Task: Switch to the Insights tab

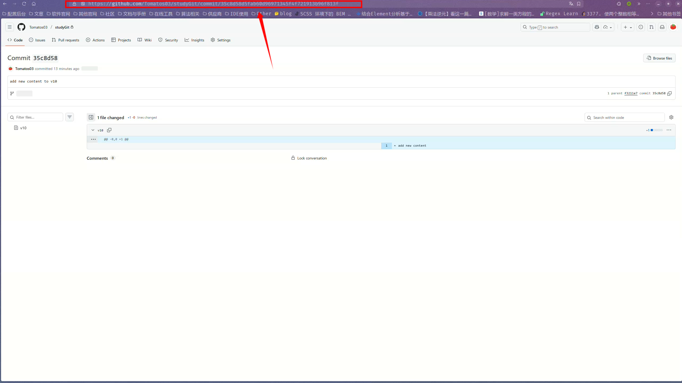Action: (x=195, y=40)
